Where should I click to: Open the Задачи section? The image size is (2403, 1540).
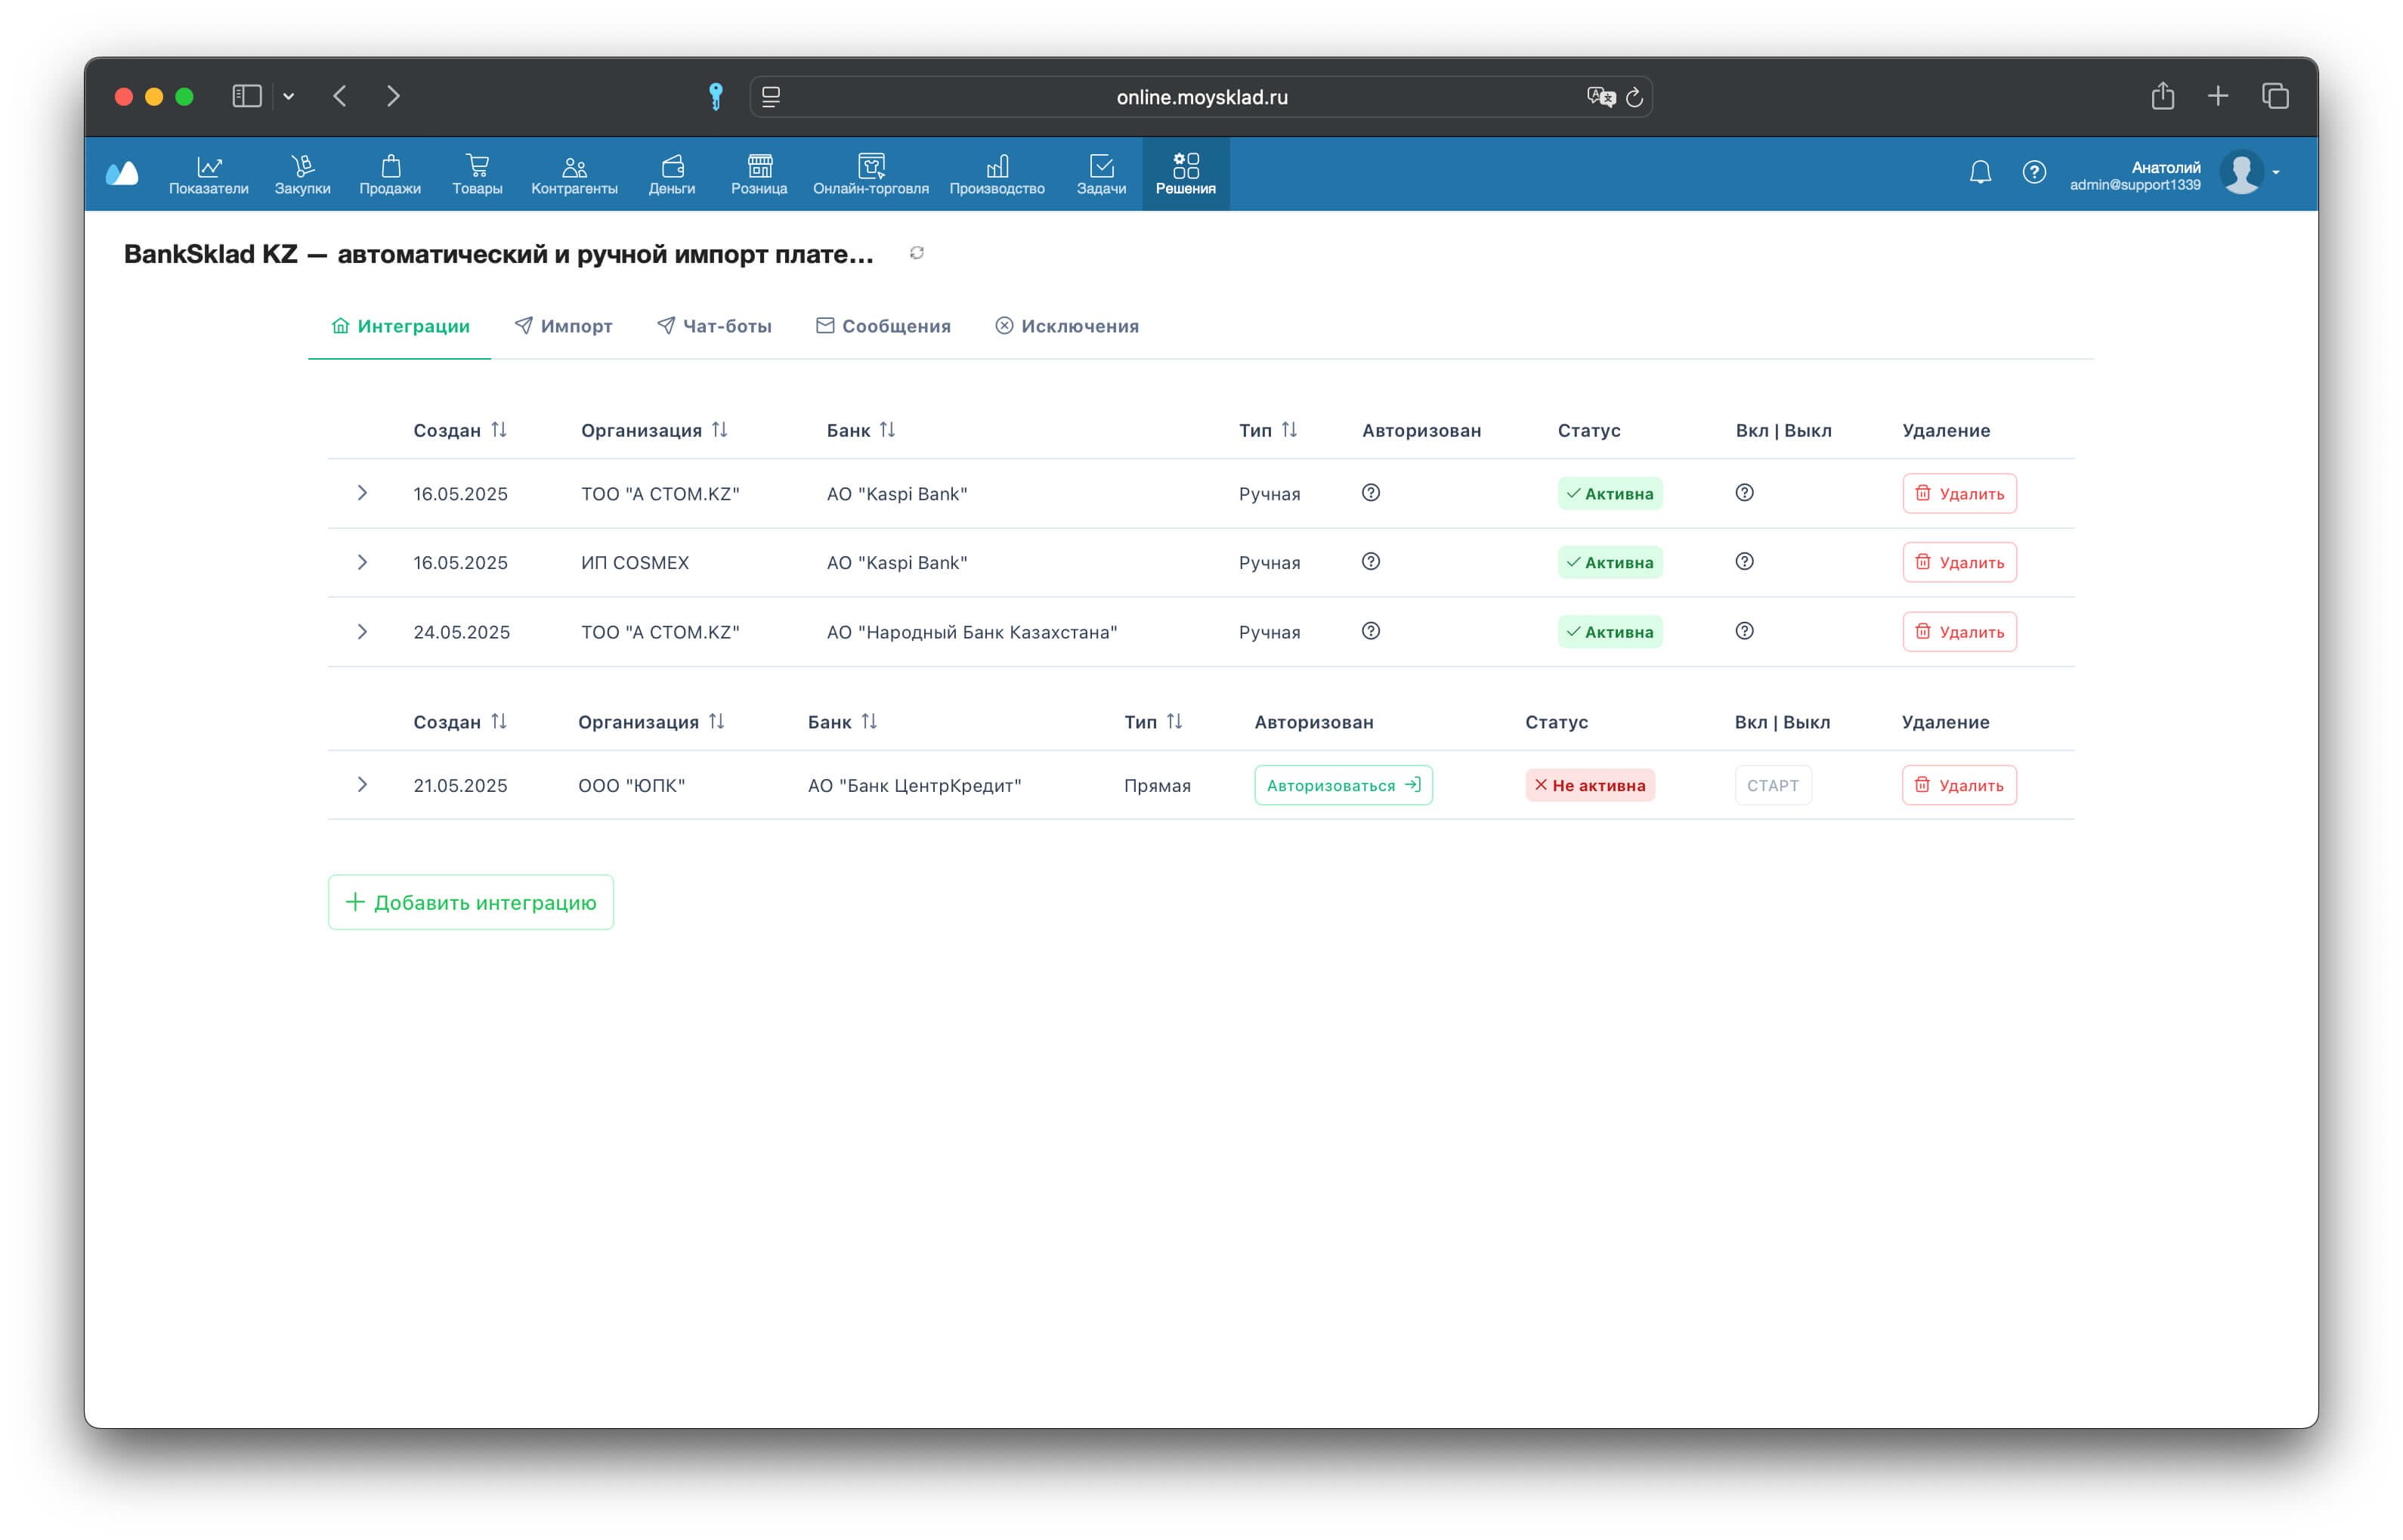[1101, 174]
